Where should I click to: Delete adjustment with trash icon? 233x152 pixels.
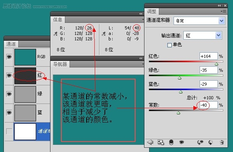point(222,142)
